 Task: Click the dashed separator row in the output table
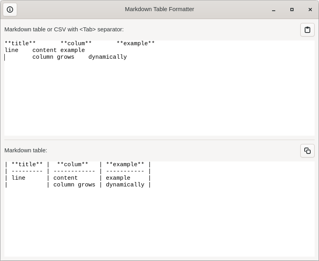(76, 171)
